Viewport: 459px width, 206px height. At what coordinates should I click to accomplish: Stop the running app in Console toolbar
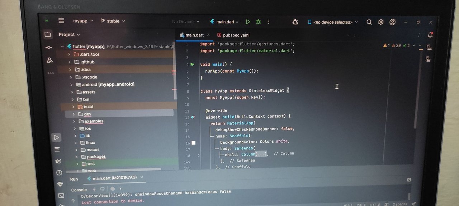[x=112, y=188]
